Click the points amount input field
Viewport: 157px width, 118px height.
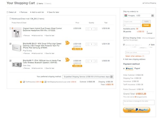click(x=132, y=25)
